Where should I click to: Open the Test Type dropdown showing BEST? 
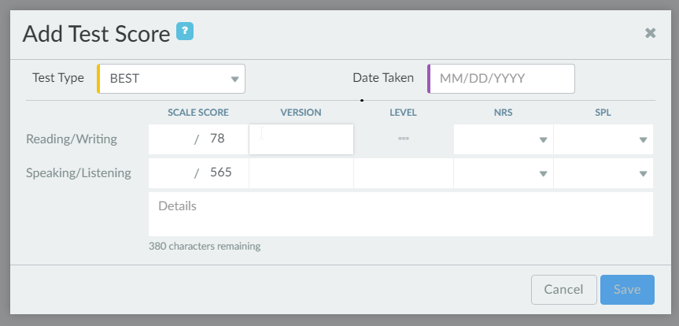click(172, 79)
